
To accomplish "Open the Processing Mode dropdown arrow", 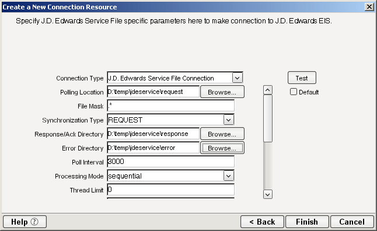I will pos(229,176).
